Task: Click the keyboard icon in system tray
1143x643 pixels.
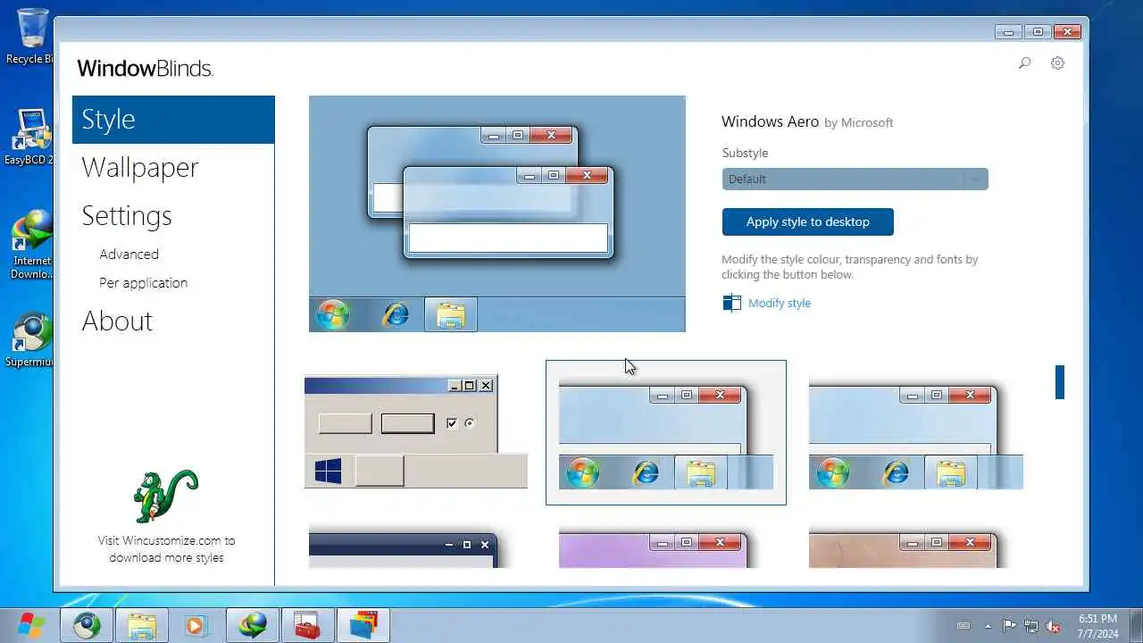Action: [964, 626]
